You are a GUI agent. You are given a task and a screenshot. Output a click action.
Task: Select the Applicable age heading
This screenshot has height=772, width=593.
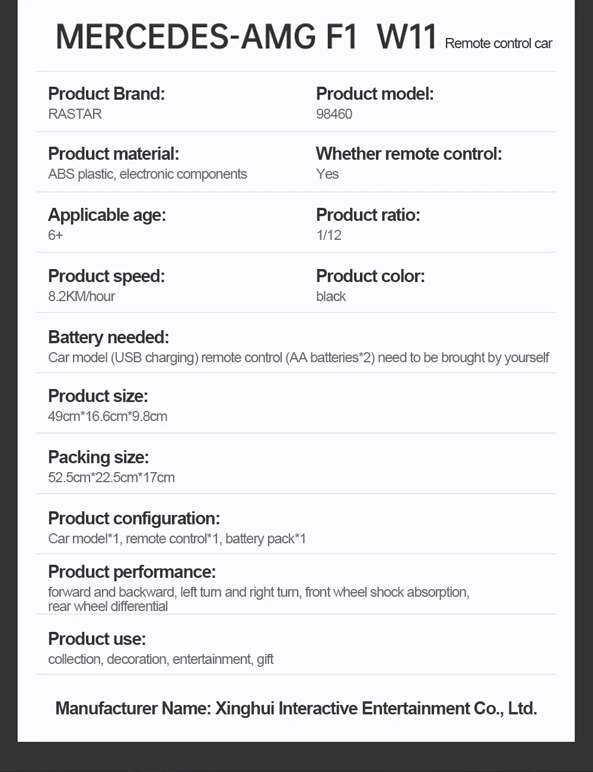107,215
